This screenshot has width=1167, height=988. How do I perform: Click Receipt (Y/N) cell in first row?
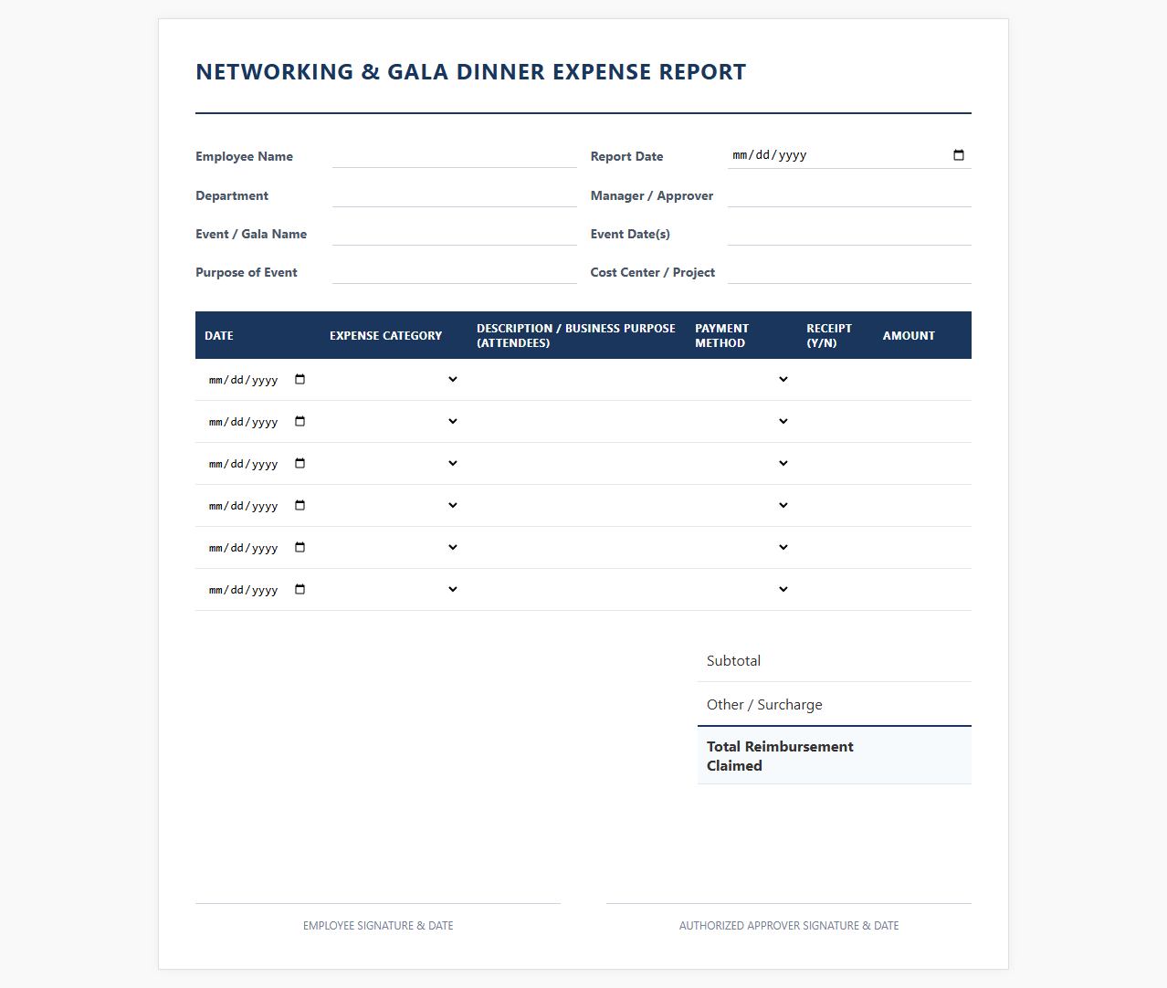pyautogui.click(x=836, y=380)
